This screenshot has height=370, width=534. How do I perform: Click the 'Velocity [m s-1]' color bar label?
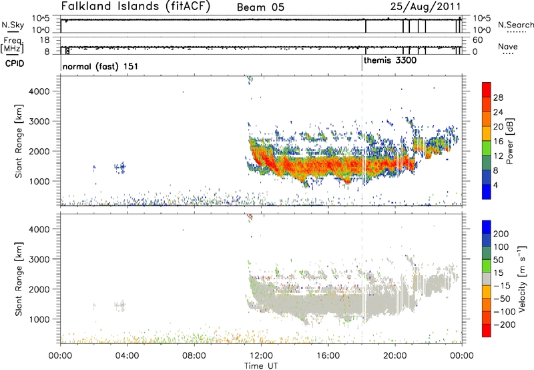click(522, 279)
